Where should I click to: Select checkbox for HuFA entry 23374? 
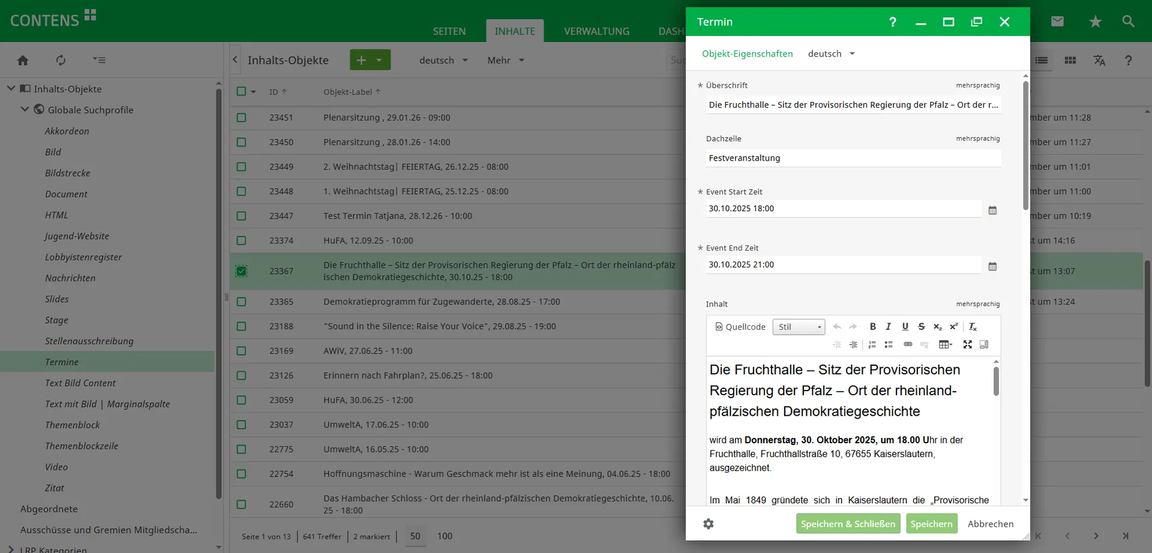[241, 241]
